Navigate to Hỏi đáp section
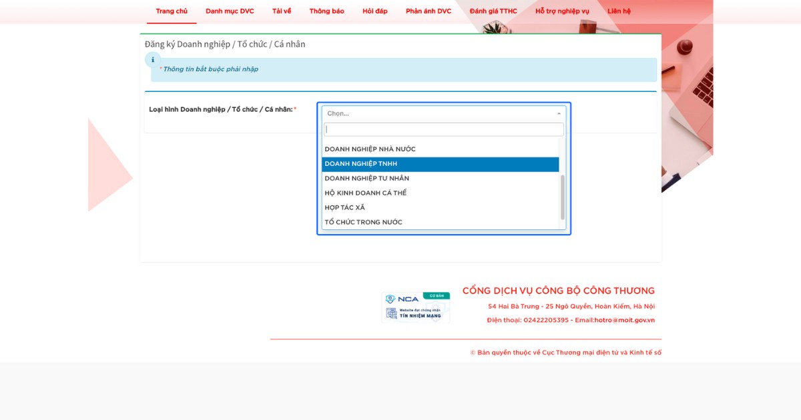Screen dimensions: 801x420 pyautogui.click(x=374, y=11)
